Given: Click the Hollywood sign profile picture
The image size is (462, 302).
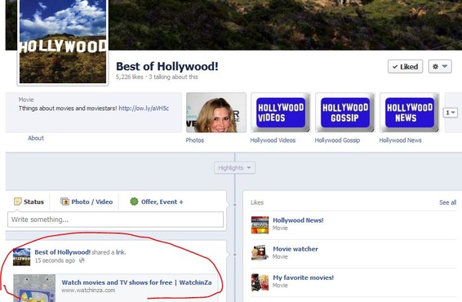Looking at the screenshot, I should (63, 42).
